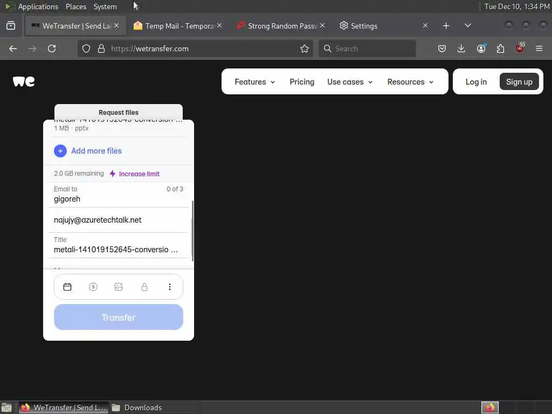View site security padlock info
Image resolution: width=552 pixels, height=414 pixels.
(x=101, y=49)
